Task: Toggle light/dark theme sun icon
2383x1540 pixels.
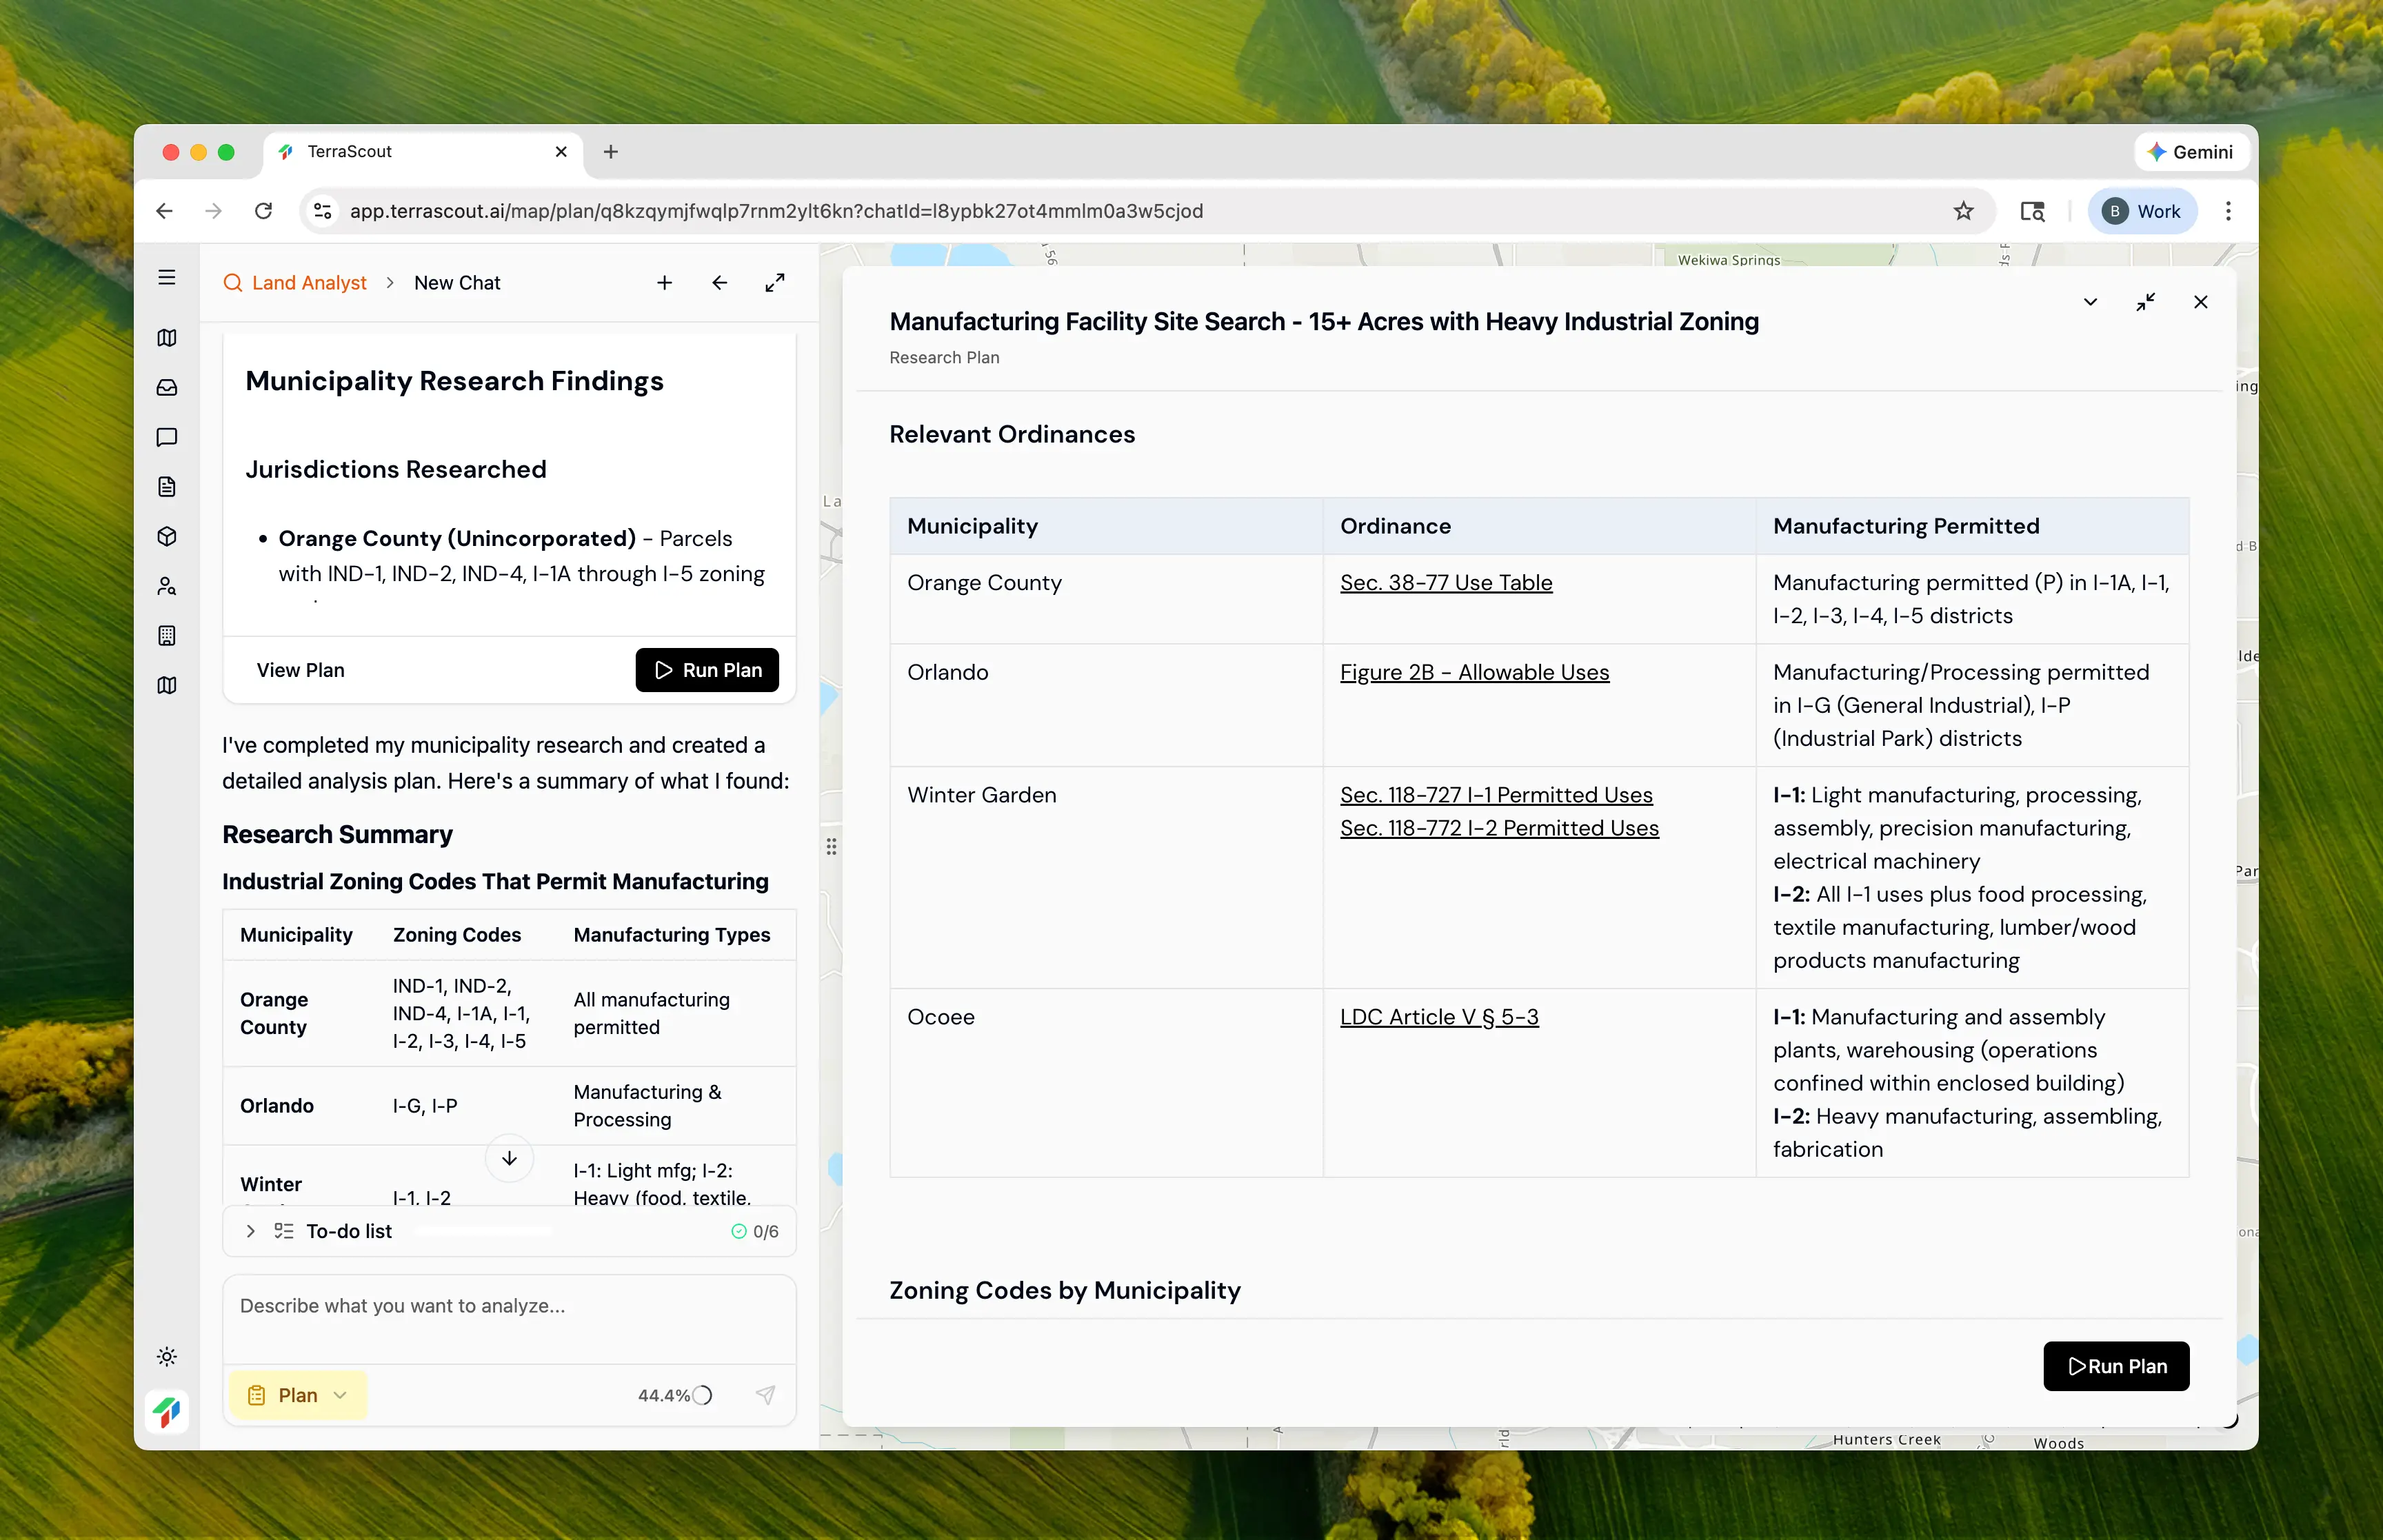Action: click(167, 1357)
